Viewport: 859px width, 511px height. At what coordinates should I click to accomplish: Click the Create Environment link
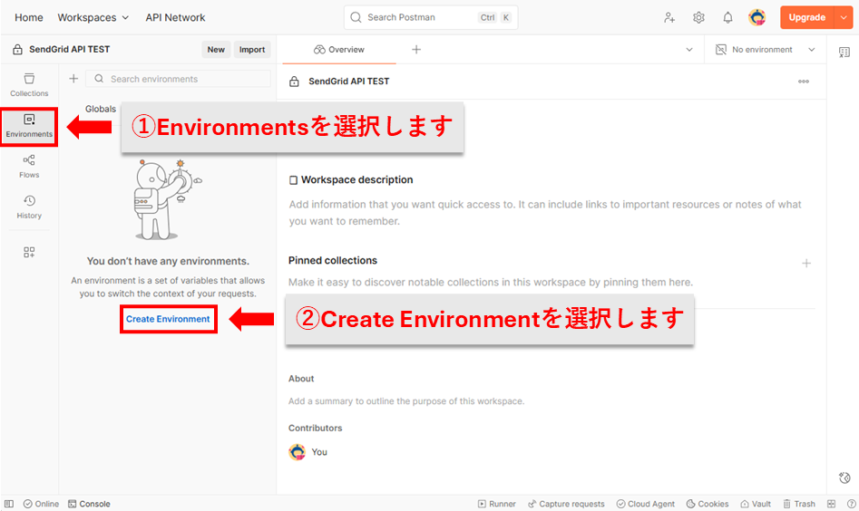point(168,319)
